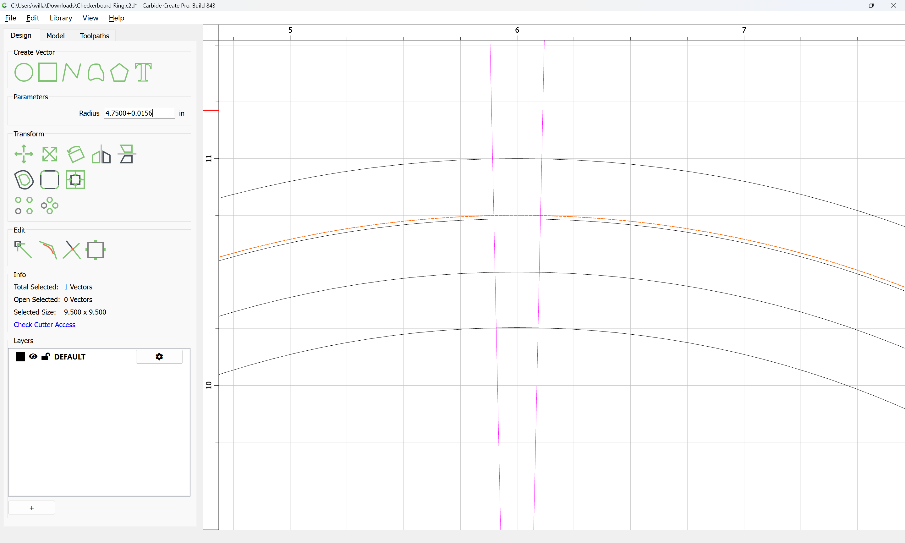
Task: Select the Rectangle vector tool
Action: [x=48, y=72]
